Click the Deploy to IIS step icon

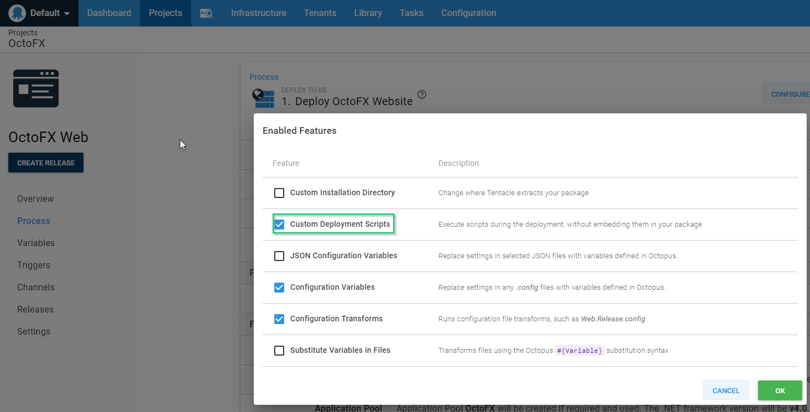click(x=263, y=98)
